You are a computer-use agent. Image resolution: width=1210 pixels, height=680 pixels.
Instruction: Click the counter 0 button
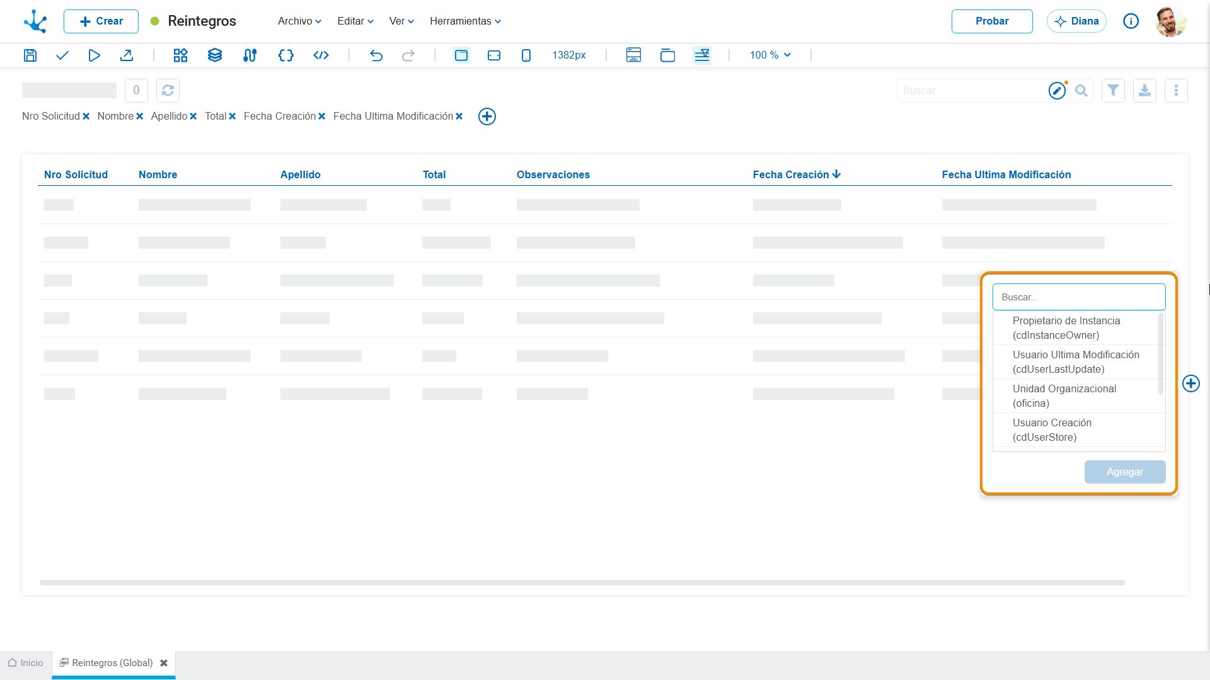click(x=136, y=91)
